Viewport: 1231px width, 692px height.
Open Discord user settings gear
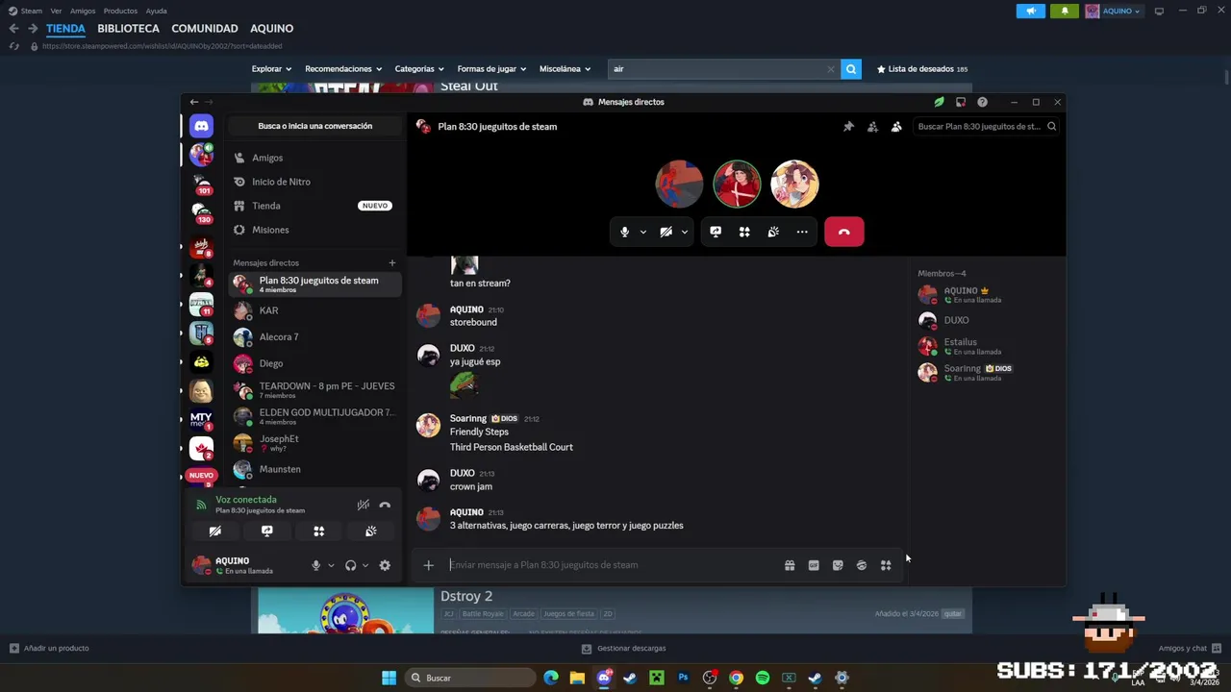(x=385, y=565)
